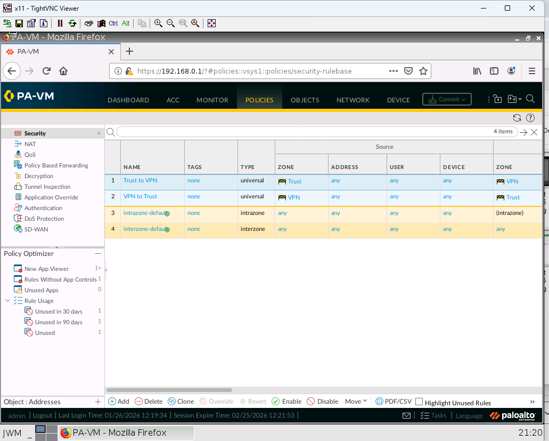Viewport: 549px width, 441px height.
Task: Toggle Highlight Unused Rules checkbox
Action: [x=419, y=402]
